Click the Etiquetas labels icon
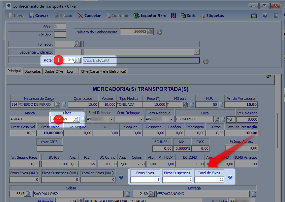Screen dimensions: 285x202 pos(212,16)
